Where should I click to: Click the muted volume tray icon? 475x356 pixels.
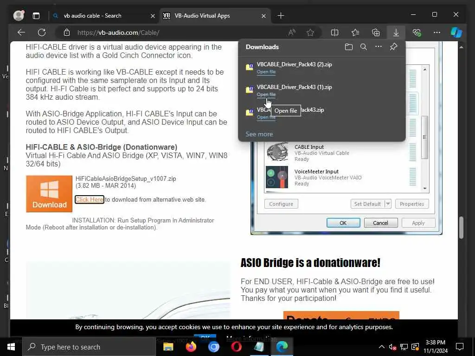392,347
